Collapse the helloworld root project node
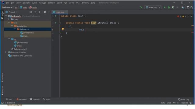Viewport: 195px width, 109px height. pos(6,16)
